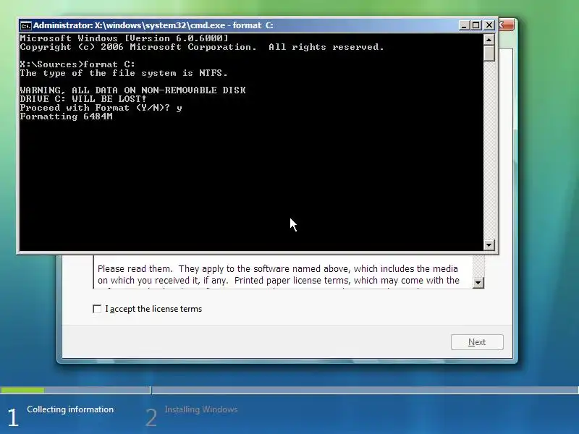Click 'Installing Windows' step label
This screenshot has width=579, height=434.
coord(201,409)
